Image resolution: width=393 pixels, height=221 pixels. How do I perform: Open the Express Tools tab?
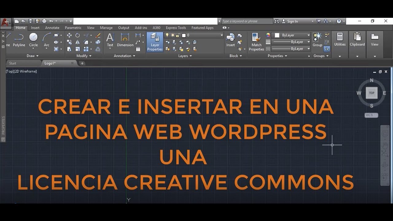pos(176,28)
